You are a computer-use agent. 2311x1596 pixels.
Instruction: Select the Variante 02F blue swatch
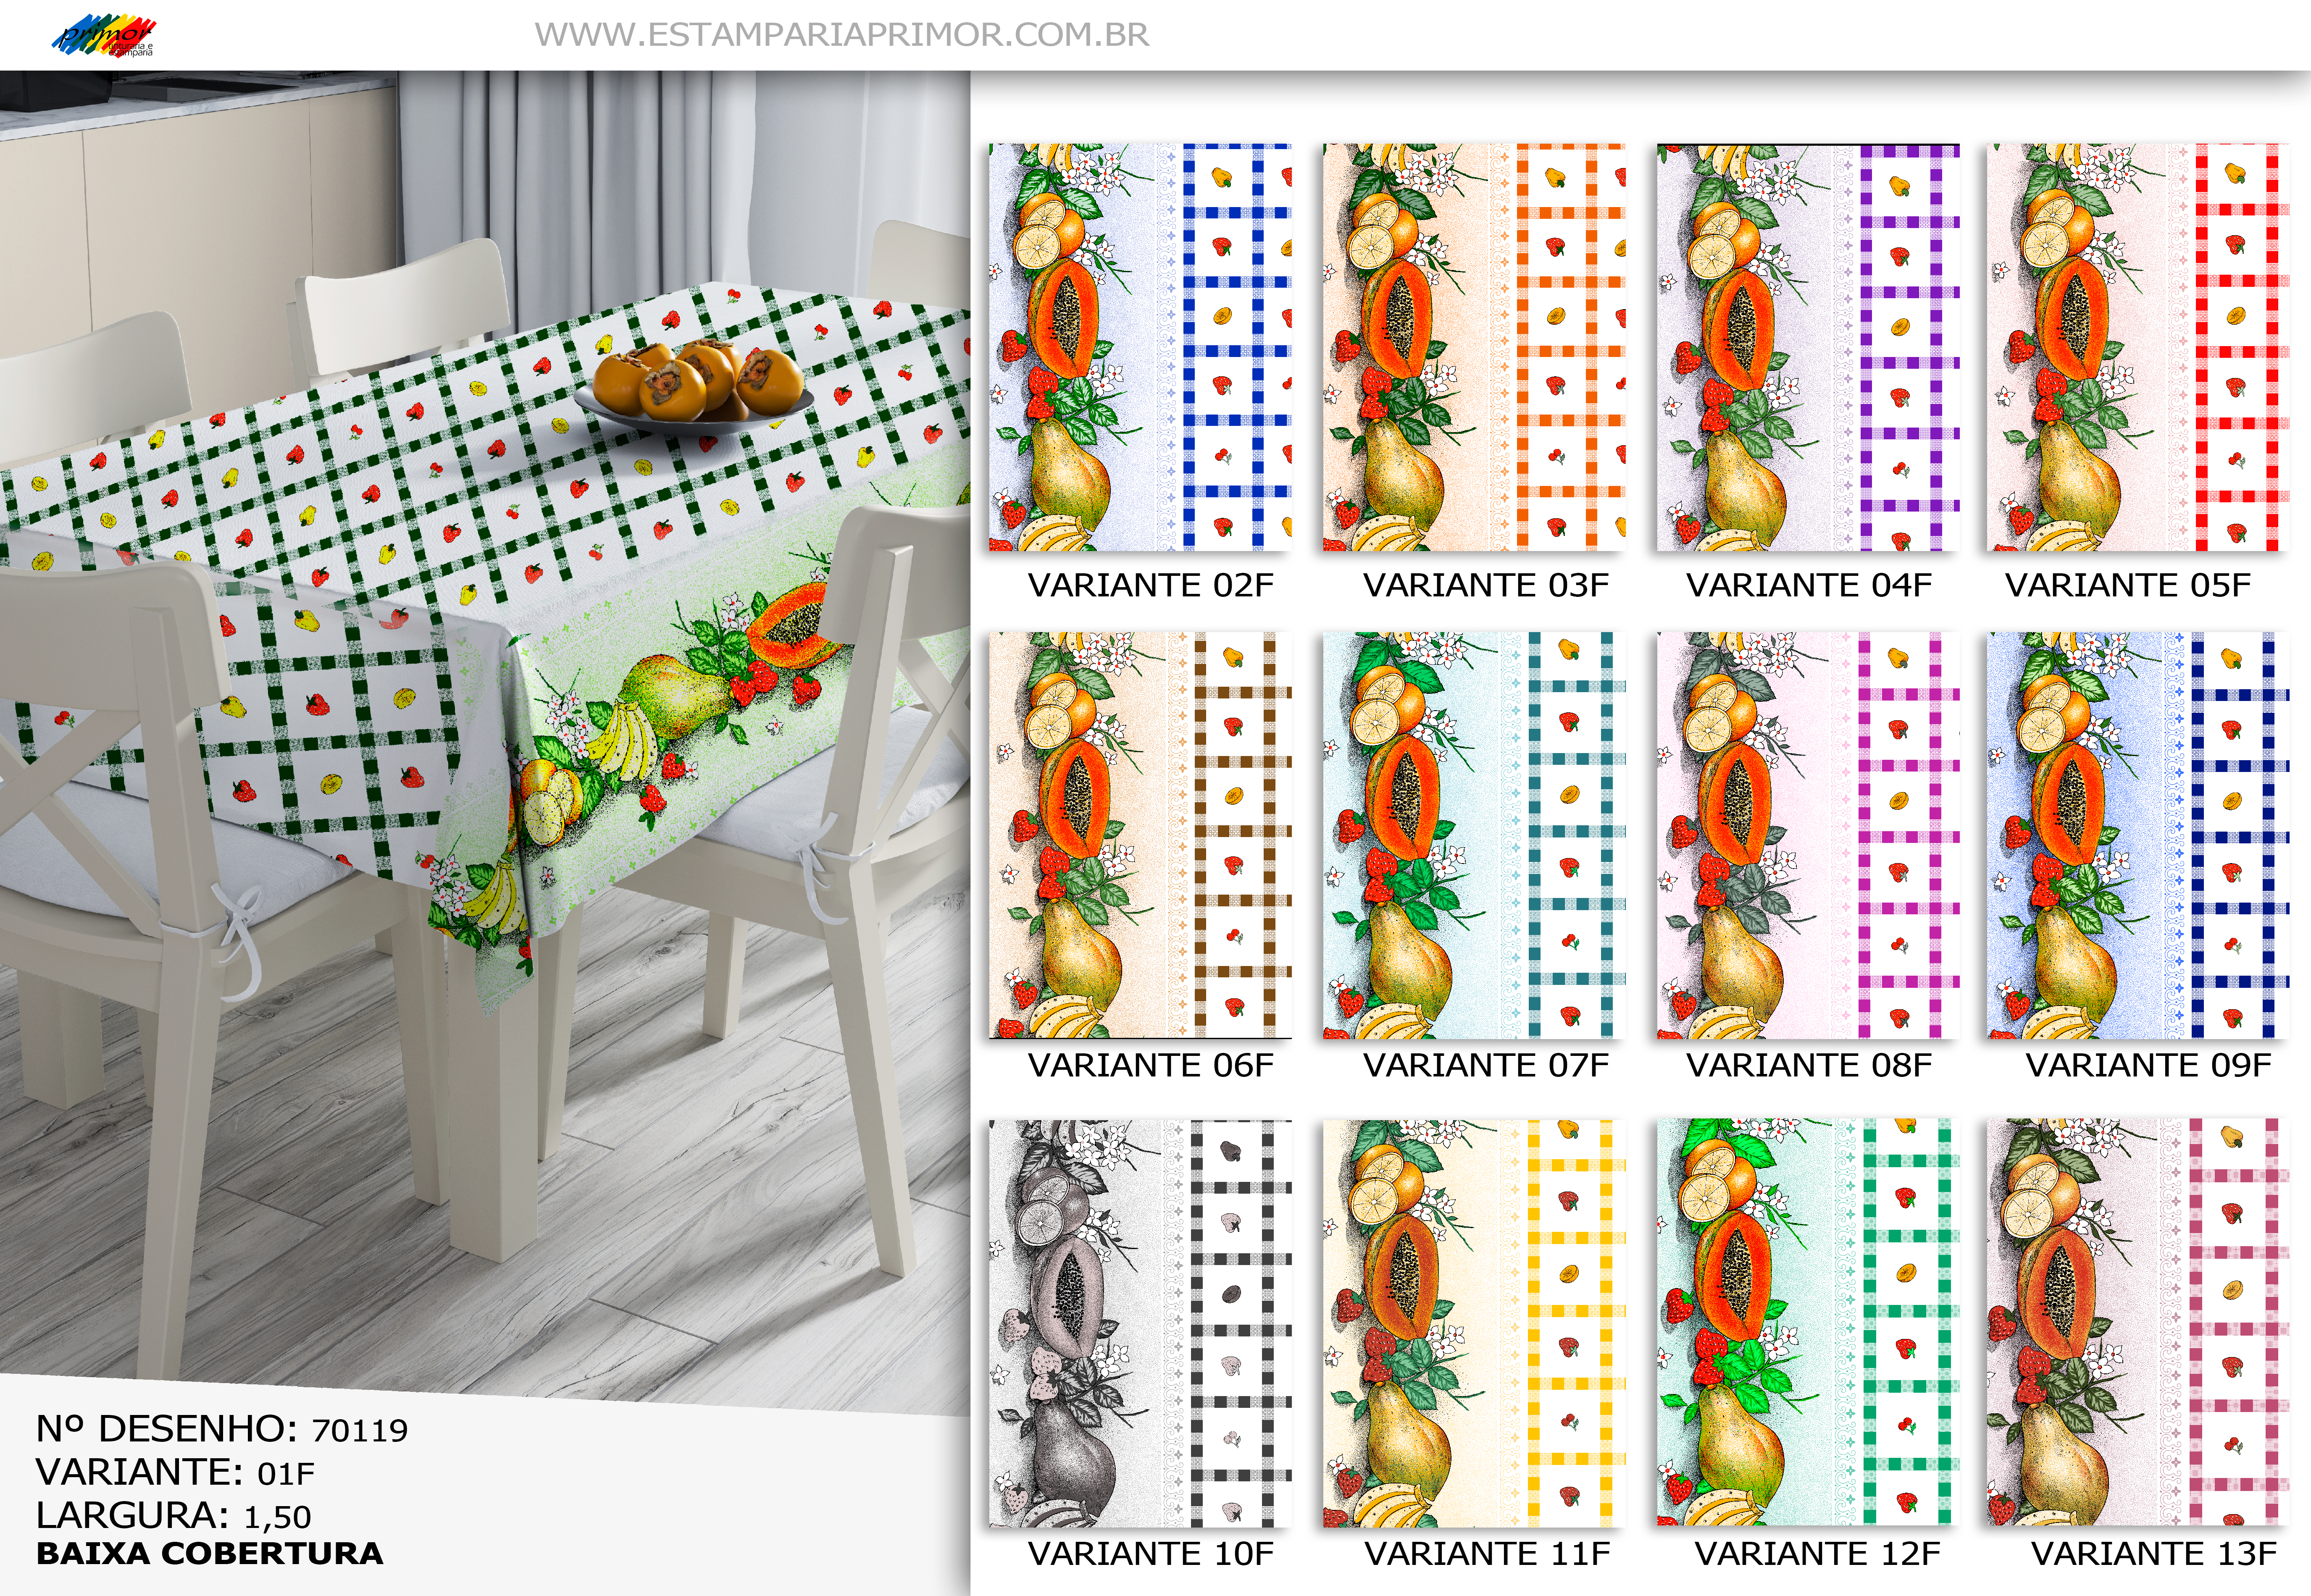click(1140, 347)
